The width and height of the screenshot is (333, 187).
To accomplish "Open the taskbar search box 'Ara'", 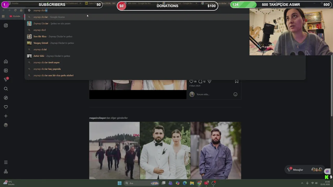I will [141, 183].
